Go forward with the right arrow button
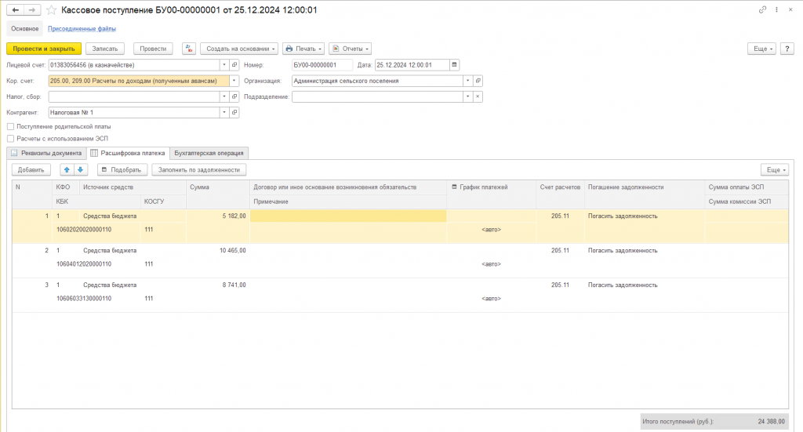The image size is (803, 432). pyautogui.click(x=31, y=9)
